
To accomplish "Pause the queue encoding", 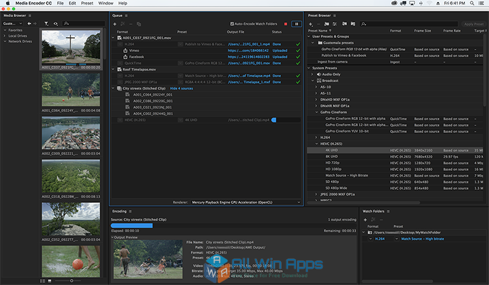I will coord(297,24).
